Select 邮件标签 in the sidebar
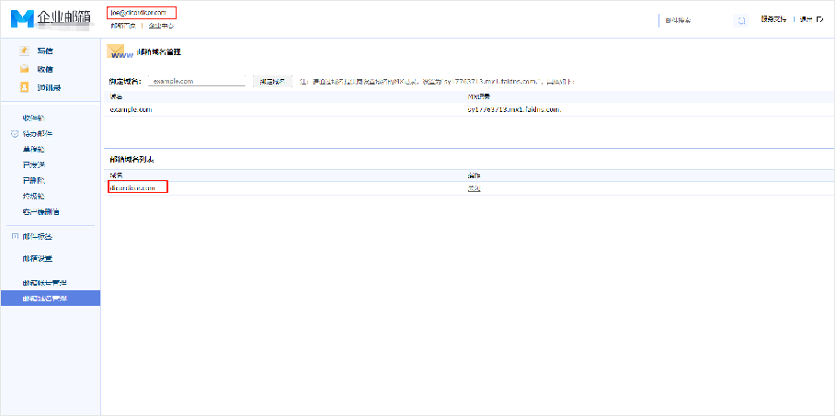The image size is (836, 417). coord(38,236)
